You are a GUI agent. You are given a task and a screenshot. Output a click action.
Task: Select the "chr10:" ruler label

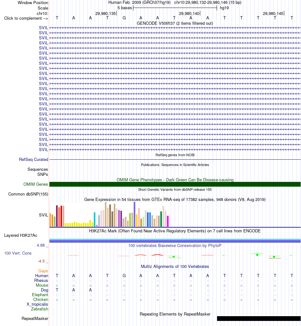tap(42, 14)
